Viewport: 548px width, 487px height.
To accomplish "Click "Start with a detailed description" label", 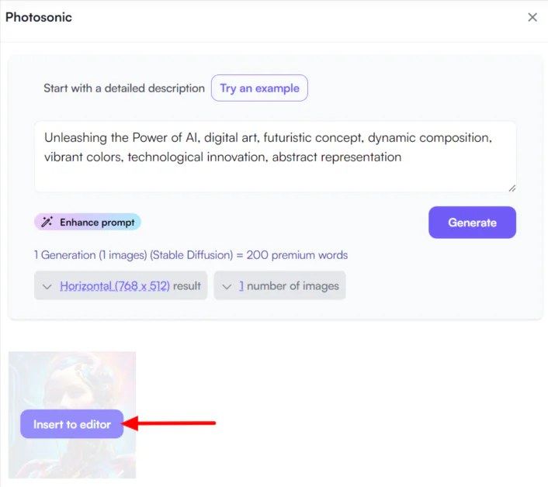I will pyautogui.click(x=124, y=88).
